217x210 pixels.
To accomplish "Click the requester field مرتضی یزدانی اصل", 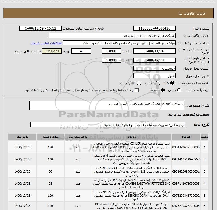I will pyautogui.click(x=119, y=43).
